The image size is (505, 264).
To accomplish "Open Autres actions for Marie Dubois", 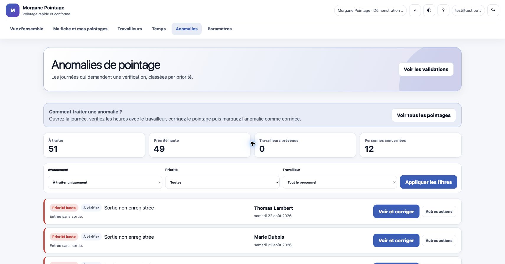I will point(439,240).
